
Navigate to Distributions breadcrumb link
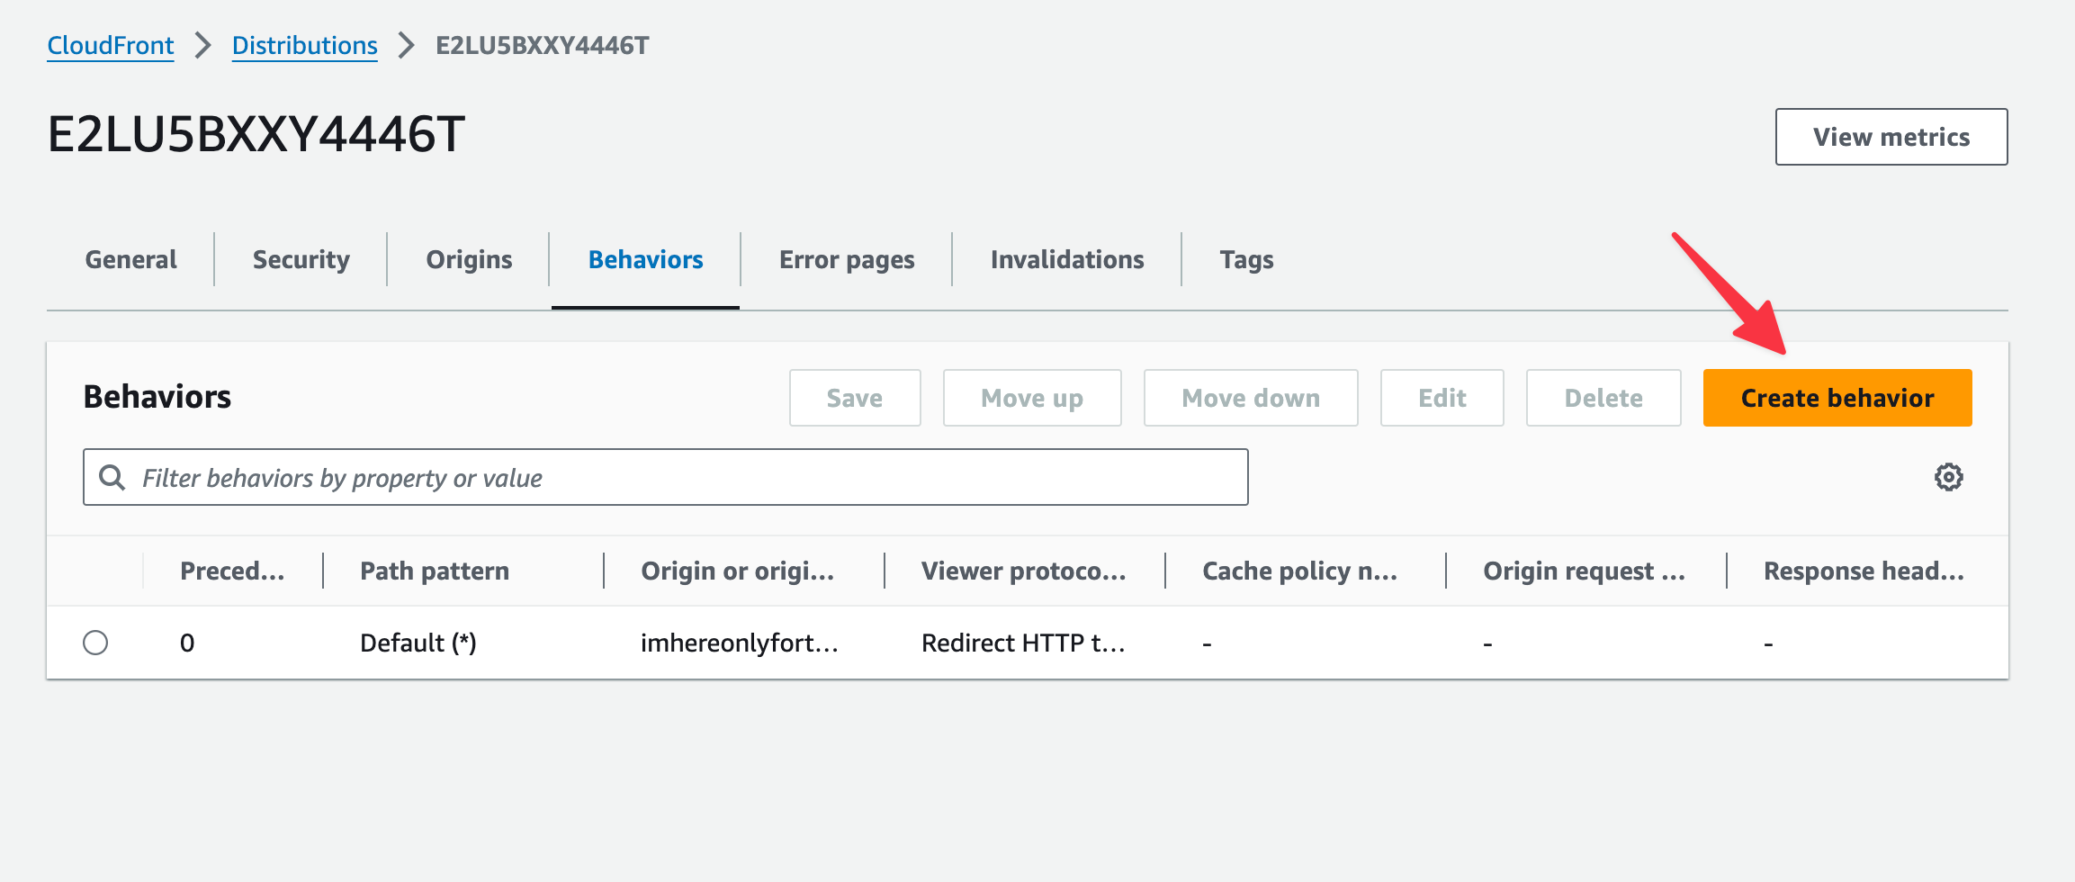[304, 45]
